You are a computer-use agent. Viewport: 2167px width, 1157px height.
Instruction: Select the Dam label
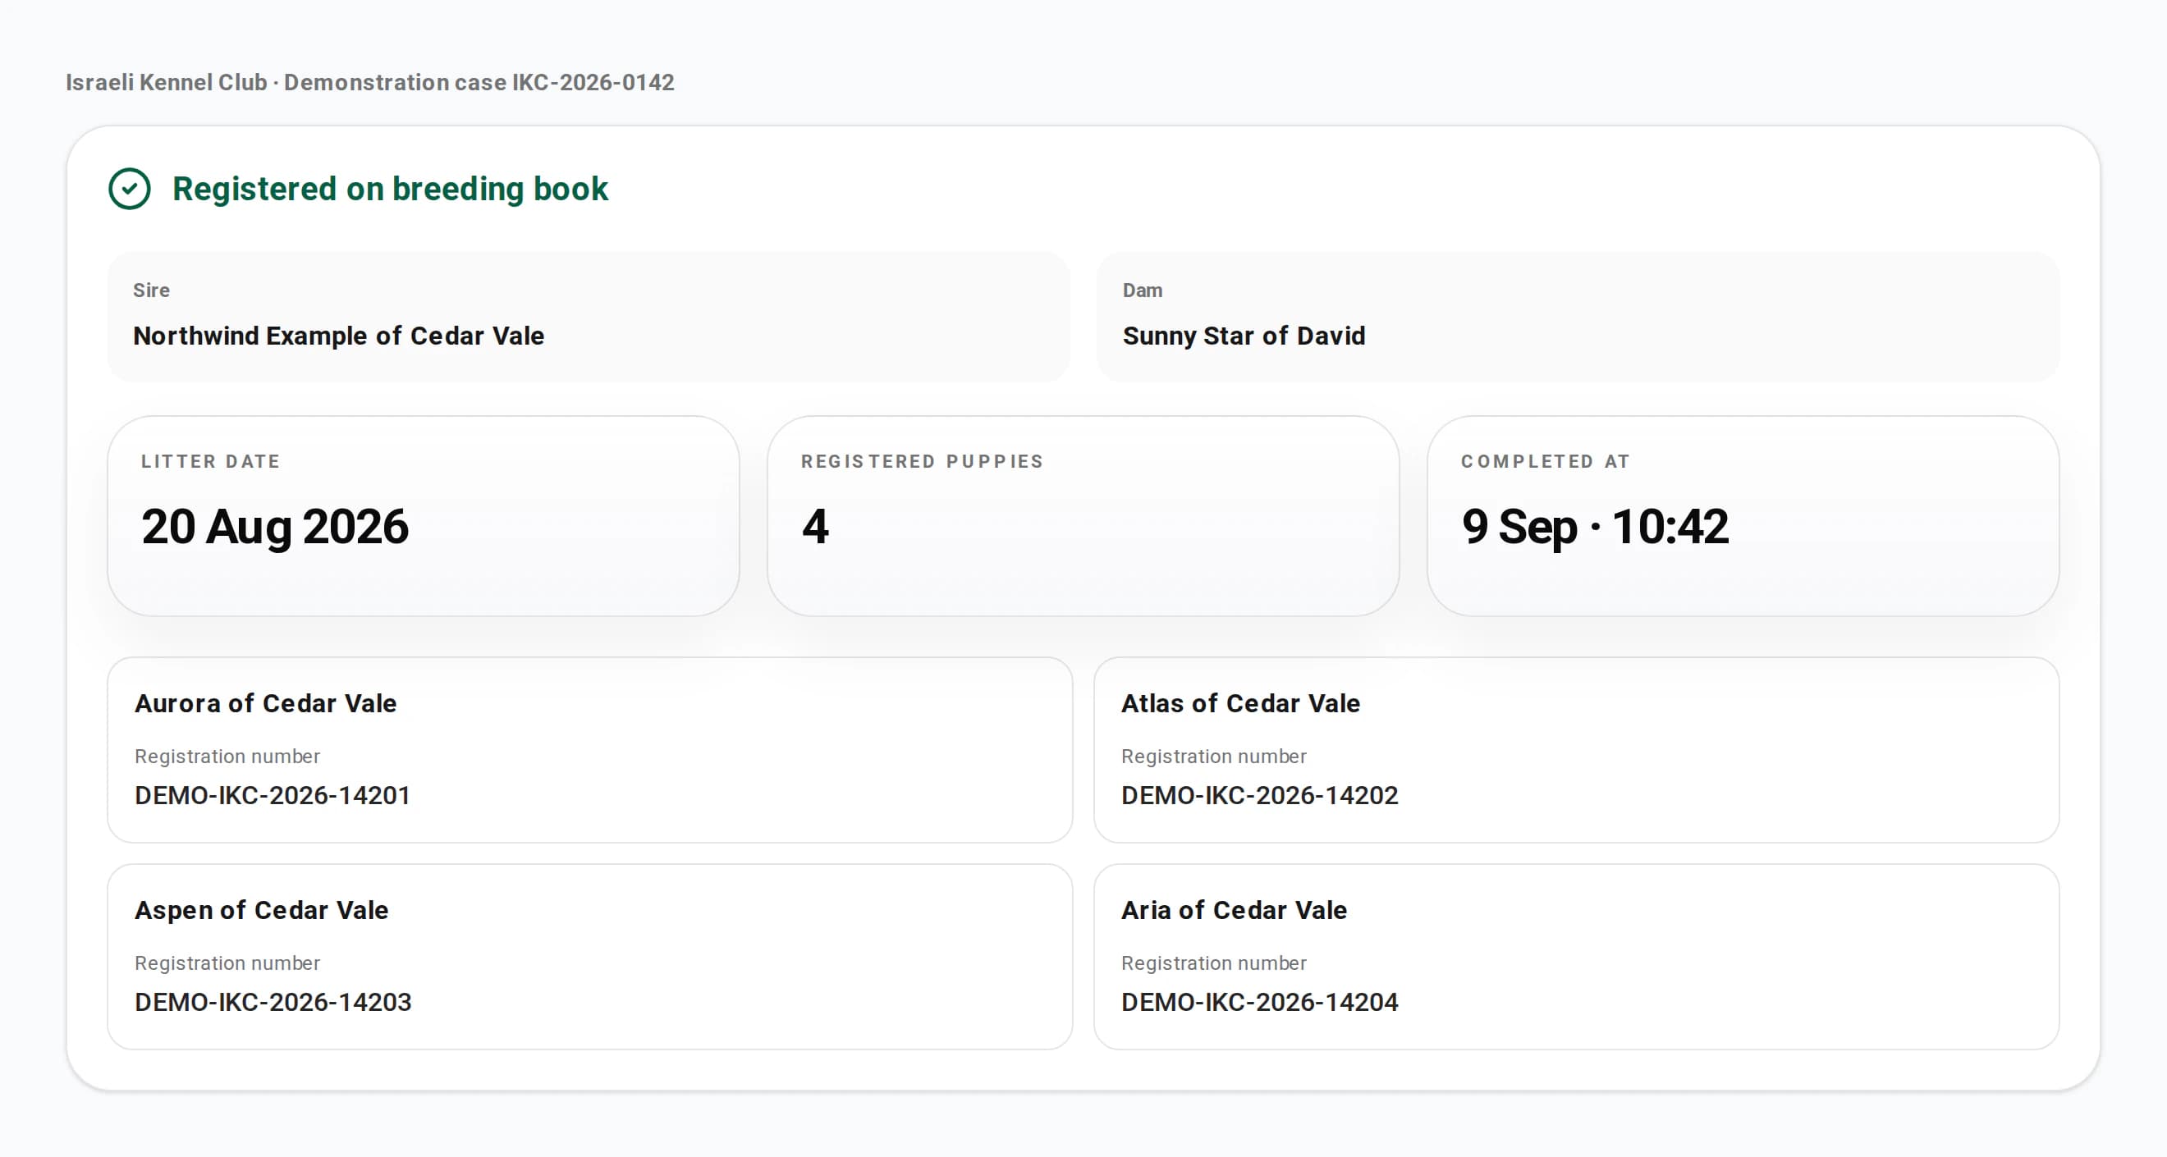(1143, 290)
